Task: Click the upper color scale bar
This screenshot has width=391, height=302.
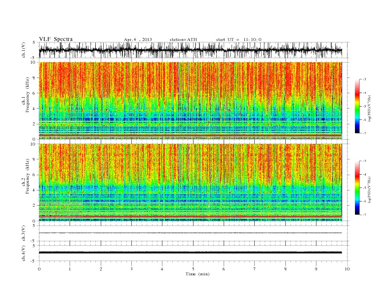Action: (x=357, y=106)
